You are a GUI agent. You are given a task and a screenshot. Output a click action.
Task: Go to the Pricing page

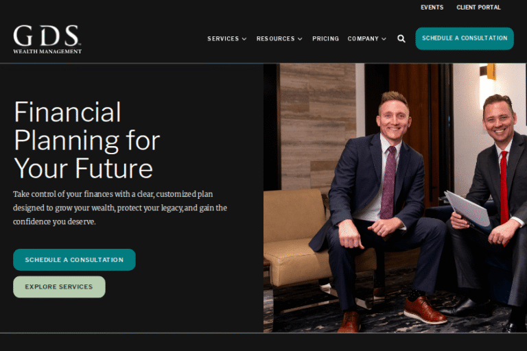click(x=326, y=38)
